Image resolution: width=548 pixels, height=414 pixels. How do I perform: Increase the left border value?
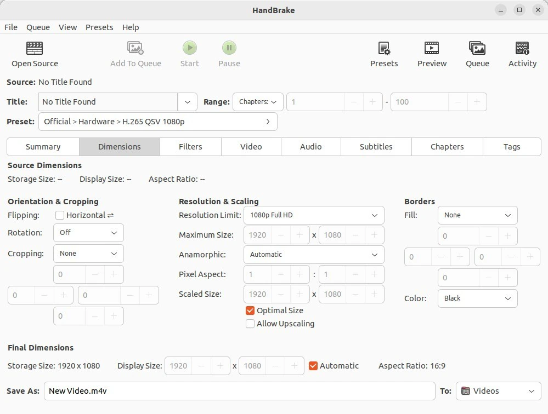click(460, 257)
